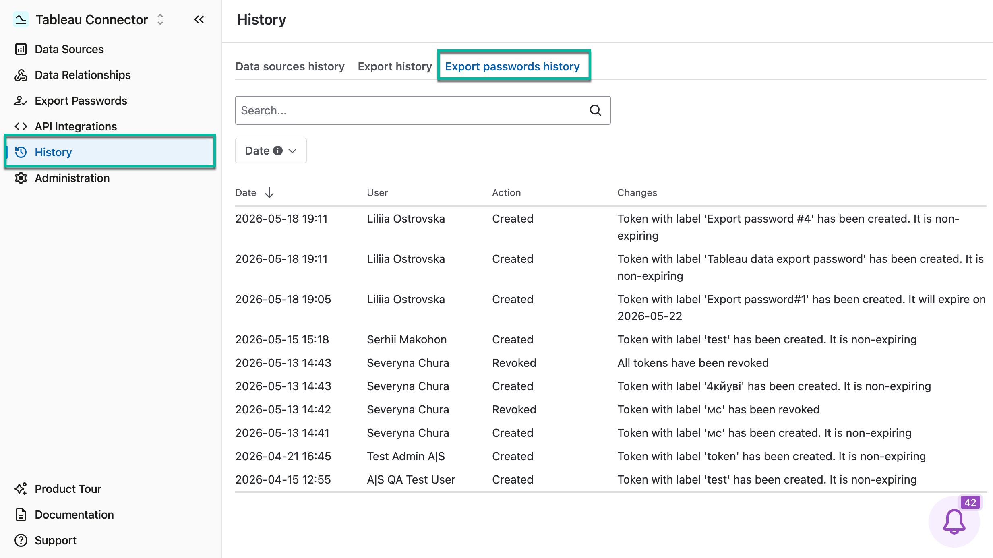Click date '2026-05-15 15:18'
Viewport: 993px width, 558px height.
[282, 339]
